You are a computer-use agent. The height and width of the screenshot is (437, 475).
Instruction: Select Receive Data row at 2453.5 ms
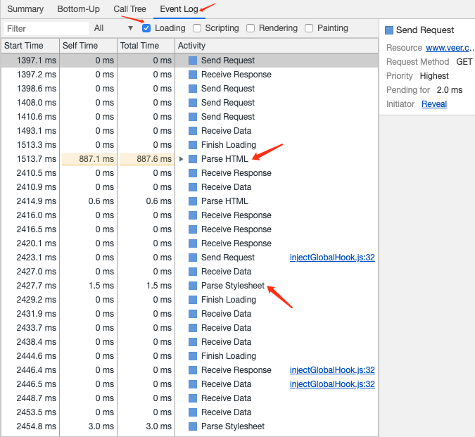(x=189, y=412)
